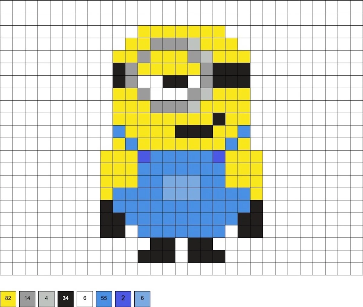Select the black swatch labeled 34

pos(65,298)
